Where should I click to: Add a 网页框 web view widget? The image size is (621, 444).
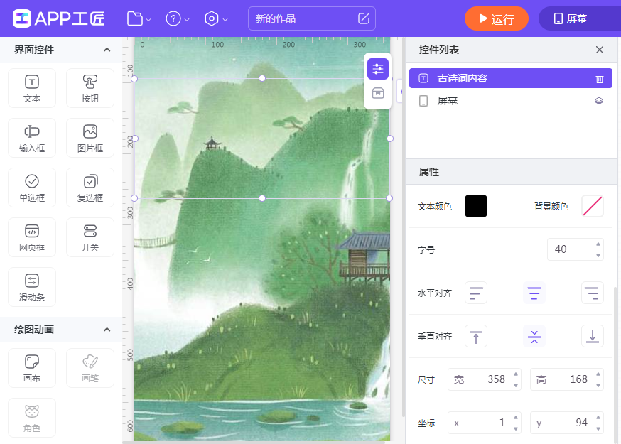[x=32, y=237]
